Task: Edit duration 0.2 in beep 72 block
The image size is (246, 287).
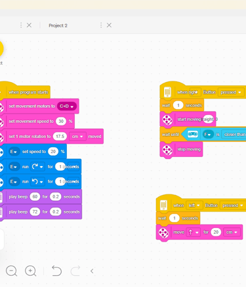Action: [56, 211]
